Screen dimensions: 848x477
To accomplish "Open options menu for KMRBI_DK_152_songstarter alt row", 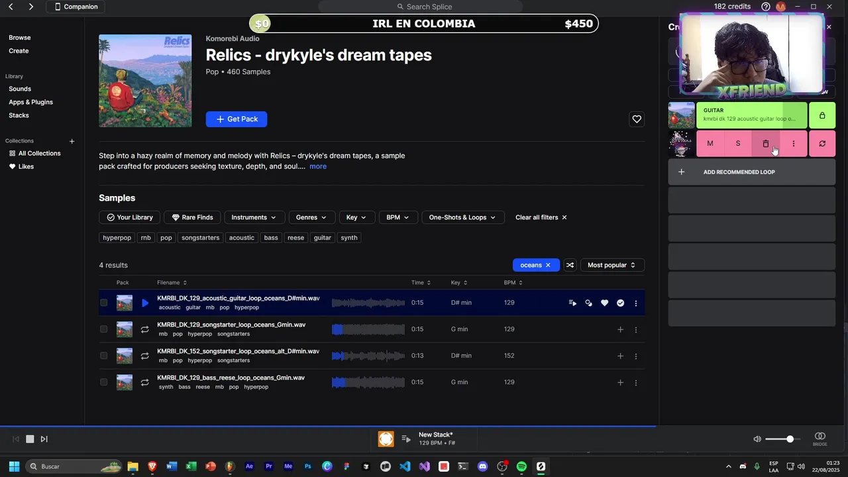I will click(636, 356).
